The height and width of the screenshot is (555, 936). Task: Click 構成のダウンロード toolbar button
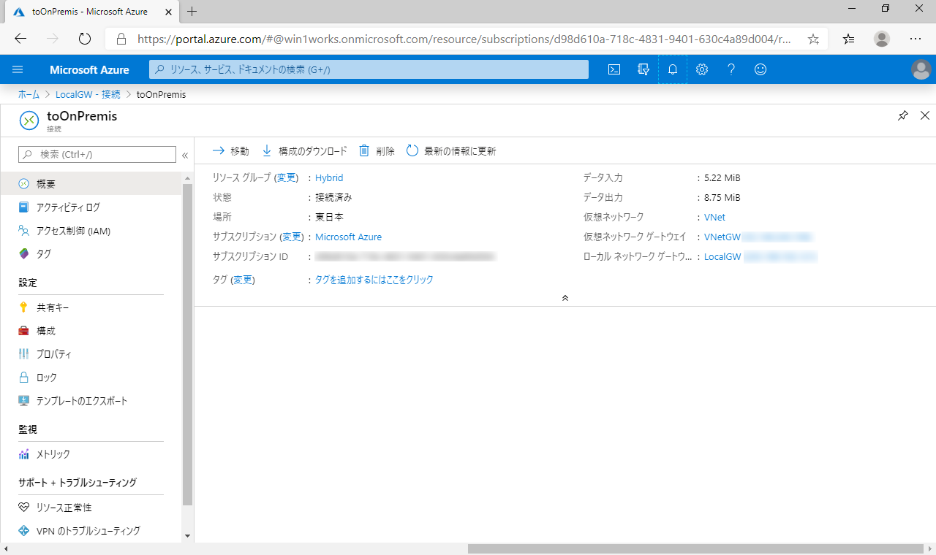(x=304, y=151)
